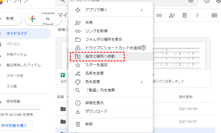This screenshot has height=133, width=221.
Task: Click the palette icon beside 色を変更
Action: 78,82
